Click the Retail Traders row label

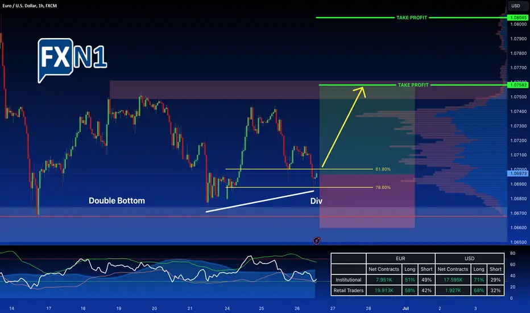pos(349,290)
